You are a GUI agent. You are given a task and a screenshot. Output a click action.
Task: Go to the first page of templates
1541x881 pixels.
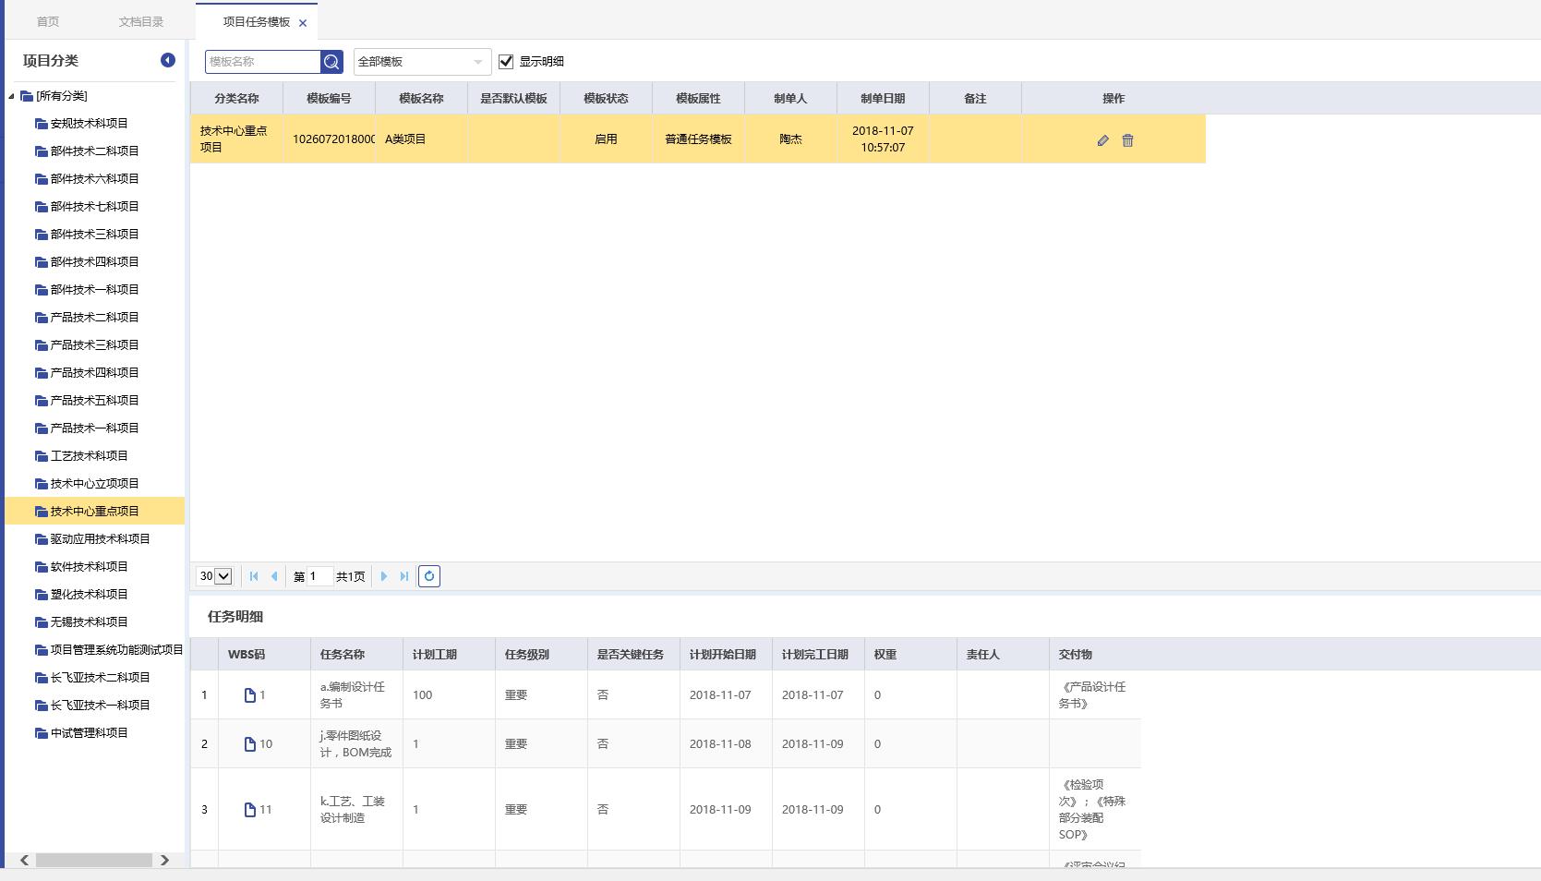tap(254, 576)
